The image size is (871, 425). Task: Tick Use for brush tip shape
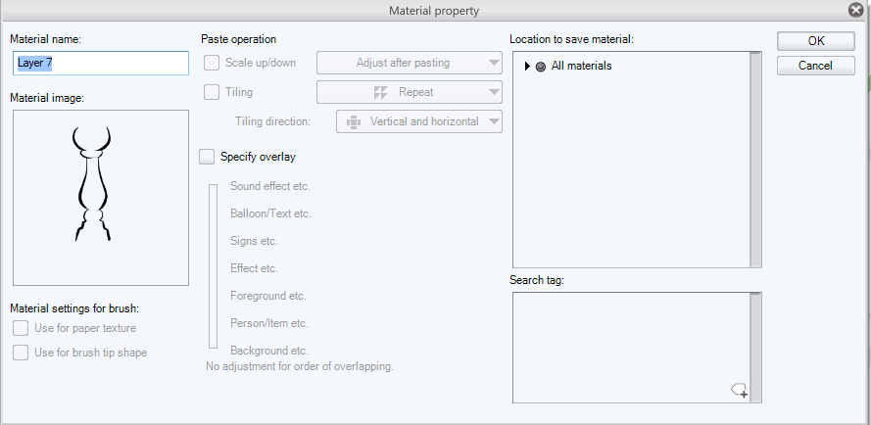tap(21, 353)
